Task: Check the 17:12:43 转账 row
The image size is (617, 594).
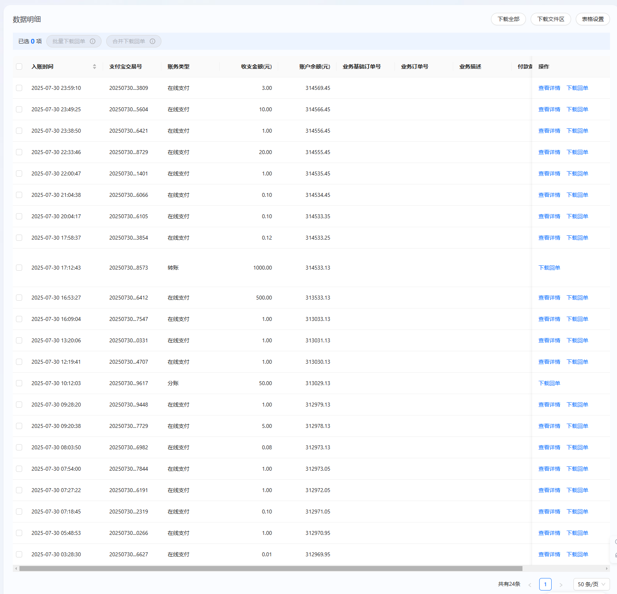Action: coord(19,268)
